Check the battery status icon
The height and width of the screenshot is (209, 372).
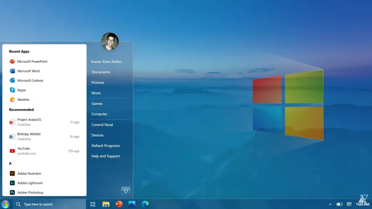pyautogui.click(x=339, y=204)
